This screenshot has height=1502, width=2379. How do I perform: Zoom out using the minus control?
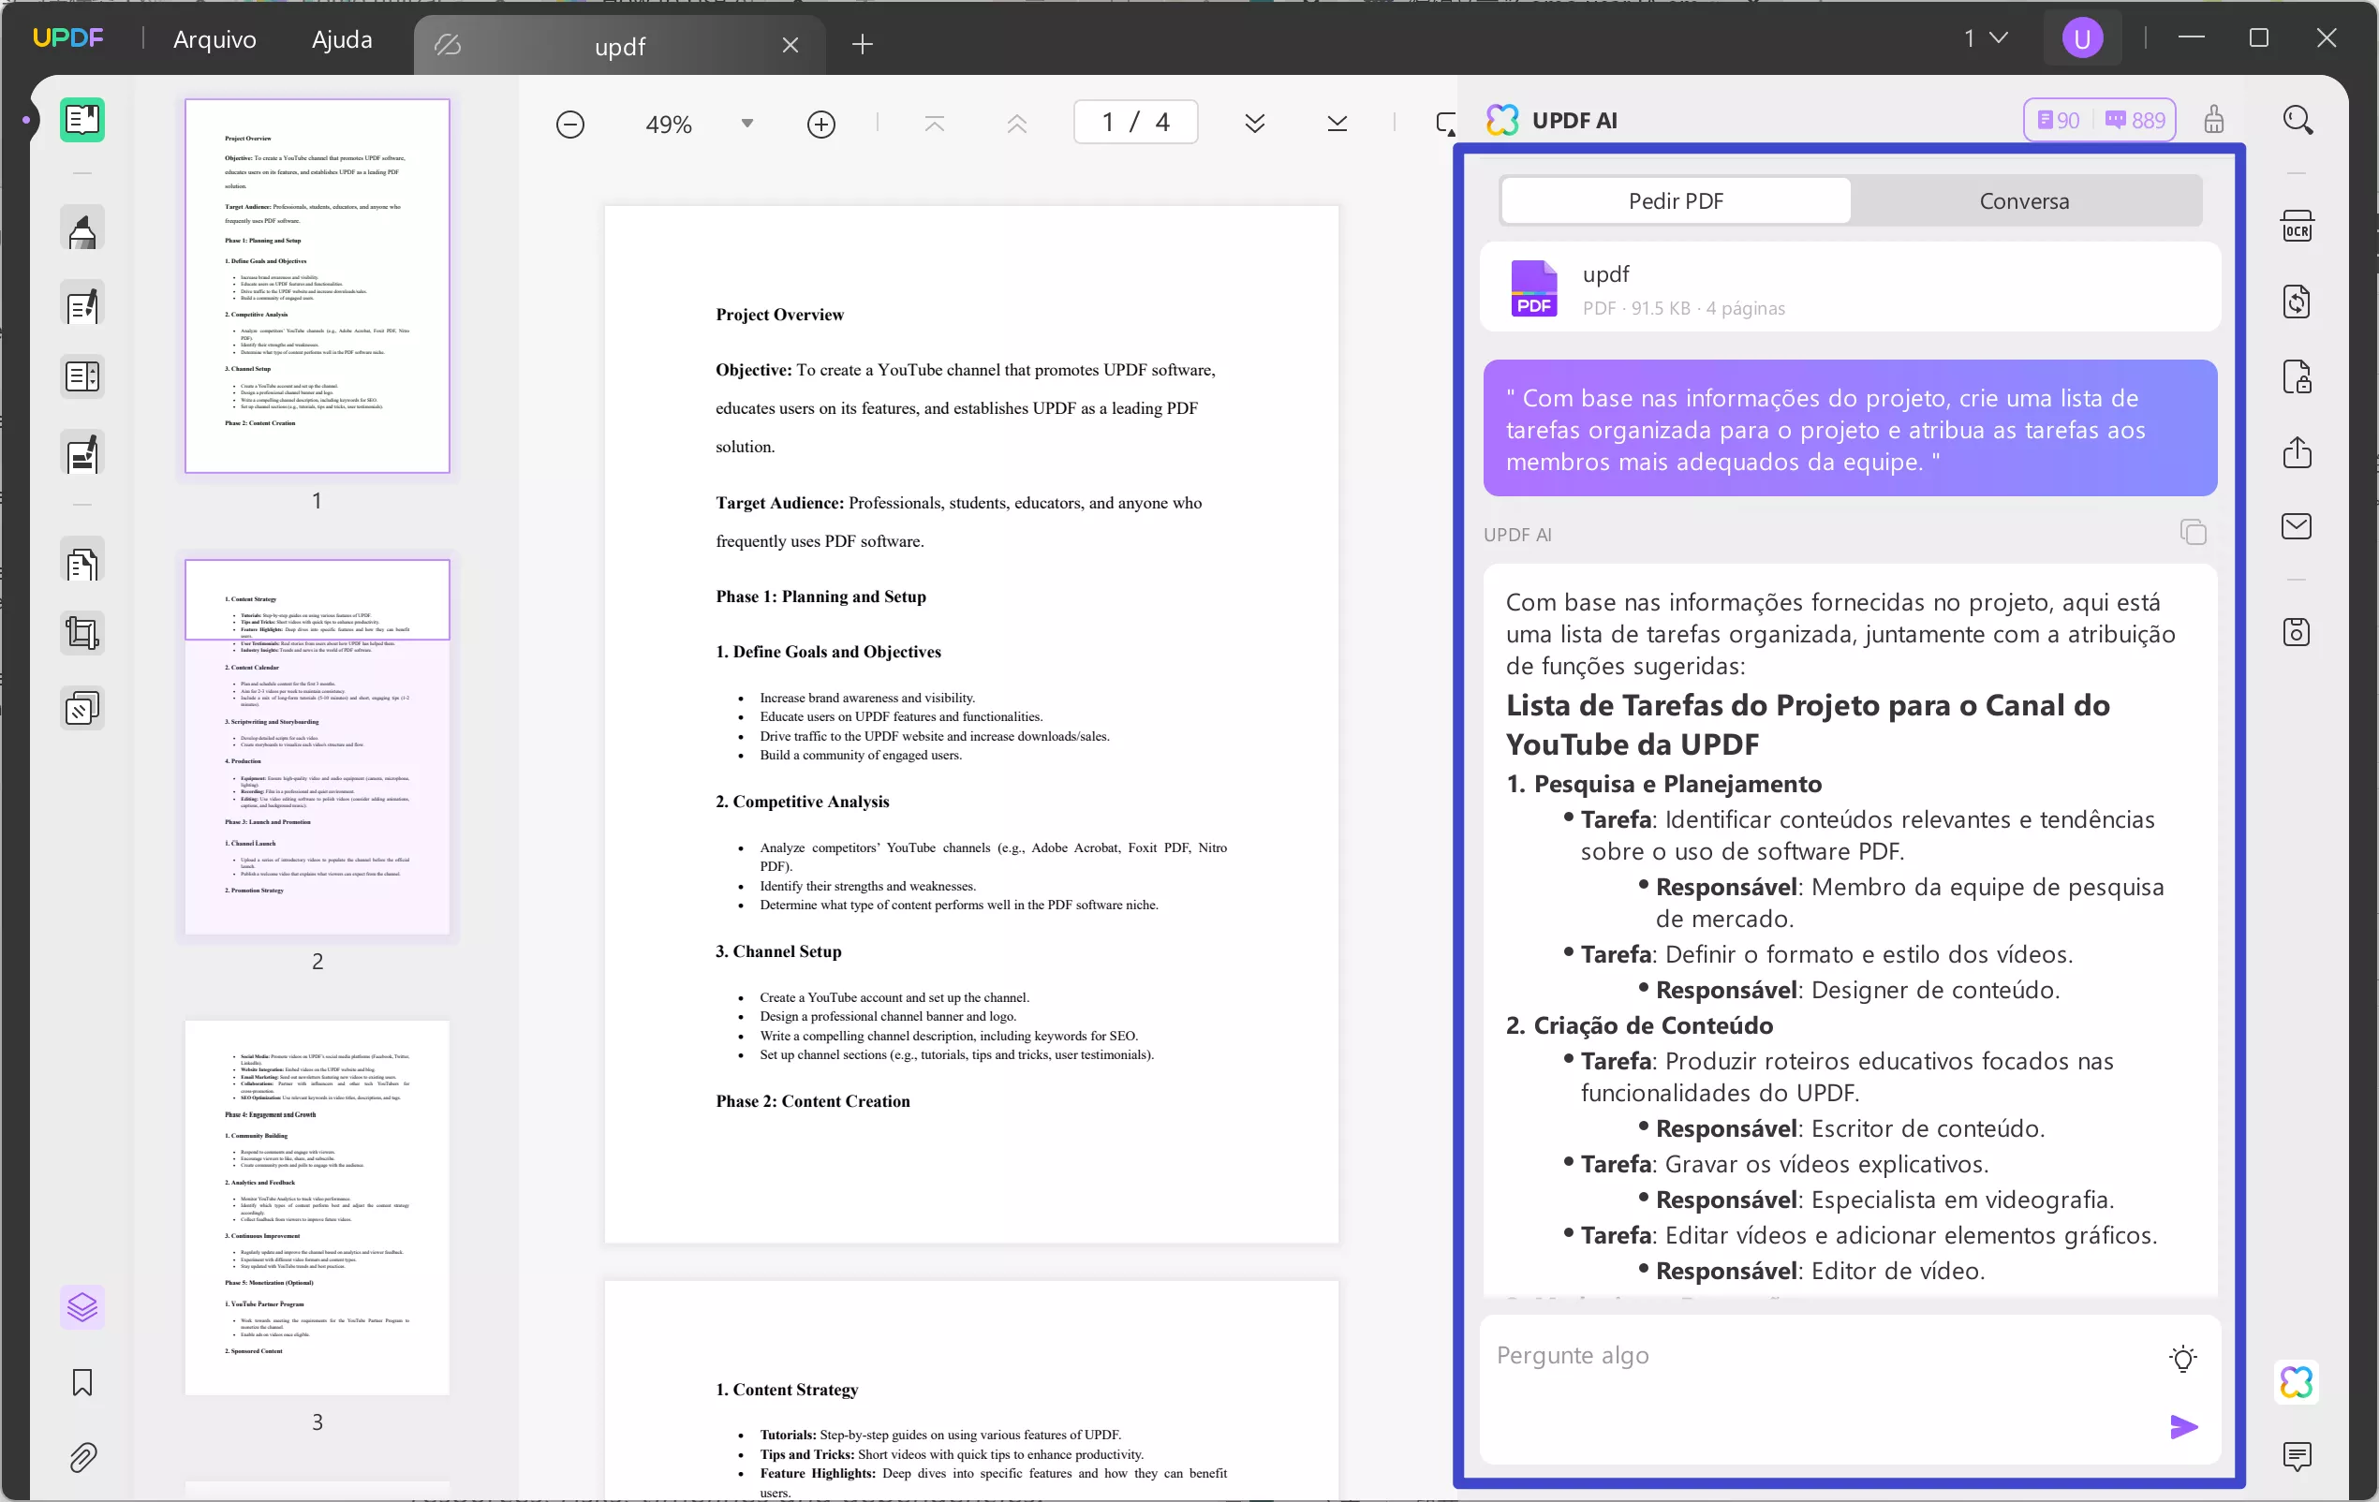click(570, 123)
